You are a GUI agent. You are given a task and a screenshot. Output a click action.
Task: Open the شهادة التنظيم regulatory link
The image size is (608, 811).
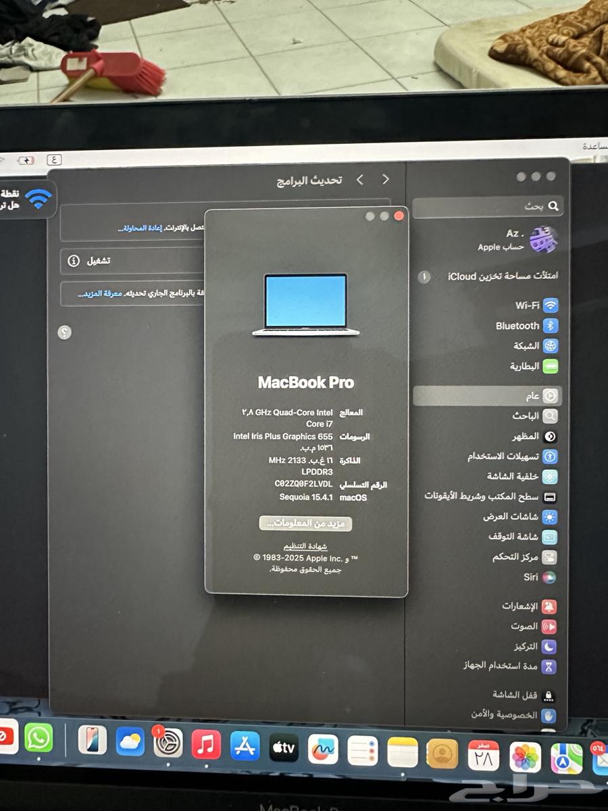point(305,546)
